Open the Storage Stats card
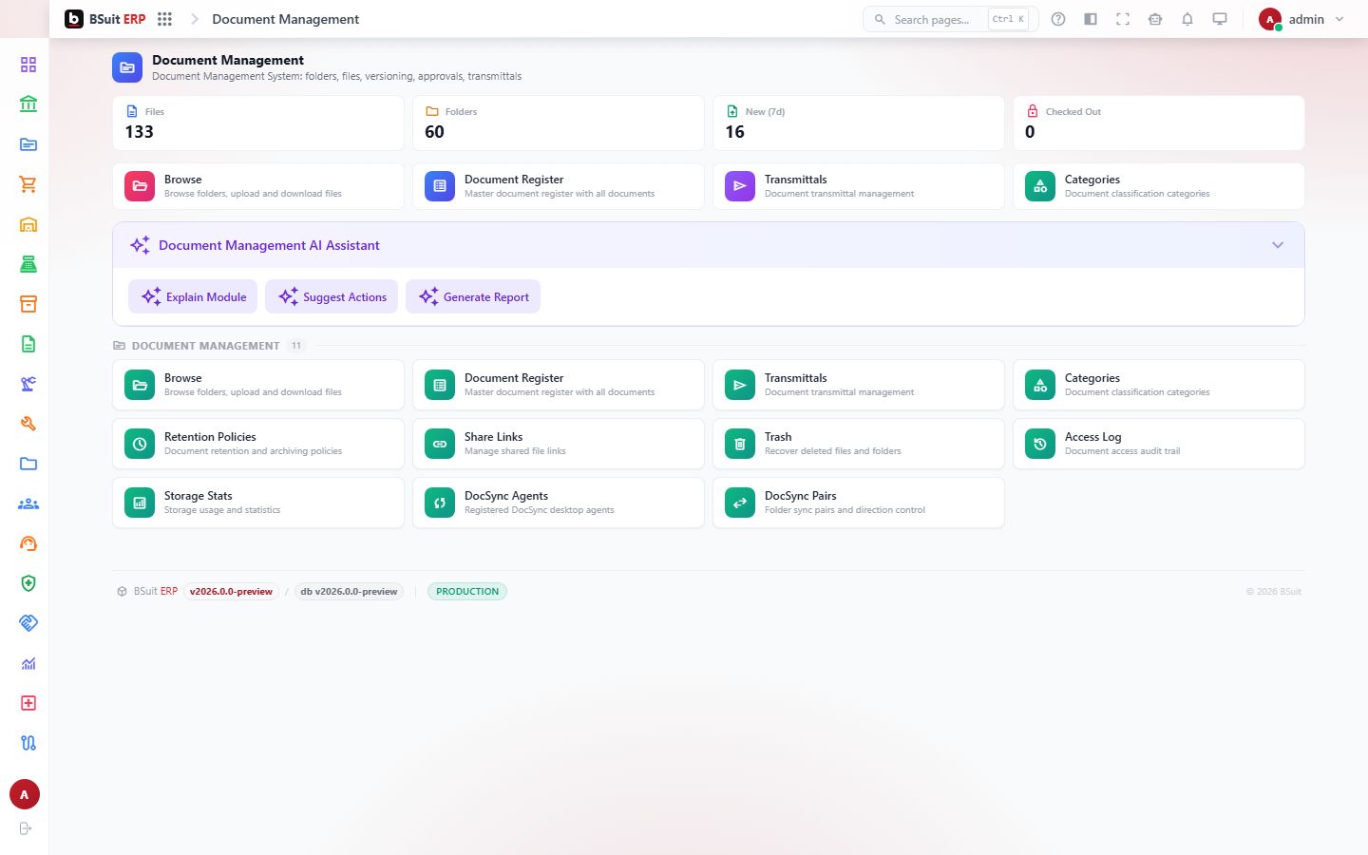 coord(258,503)
